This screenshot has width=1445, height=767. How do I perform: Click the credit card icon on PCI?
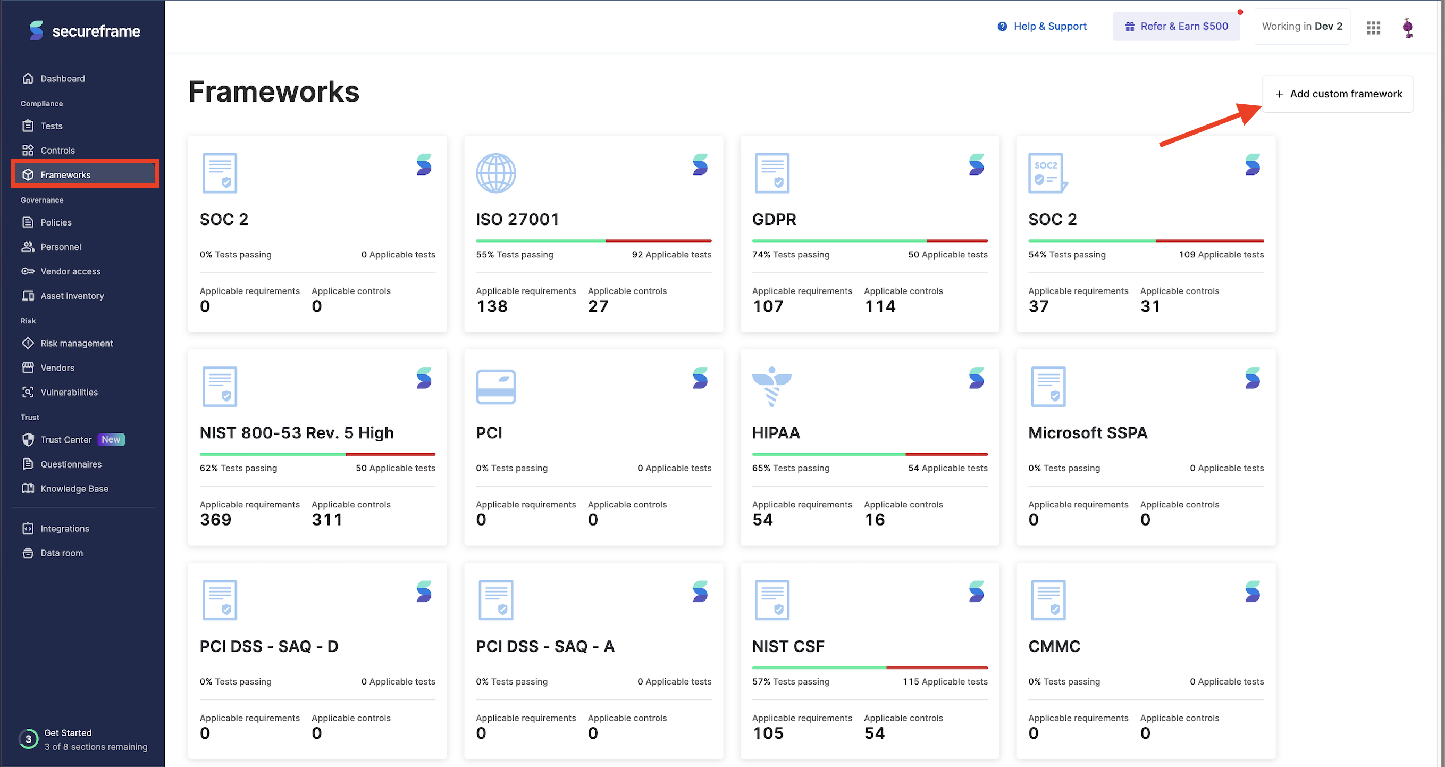[496, 387]
